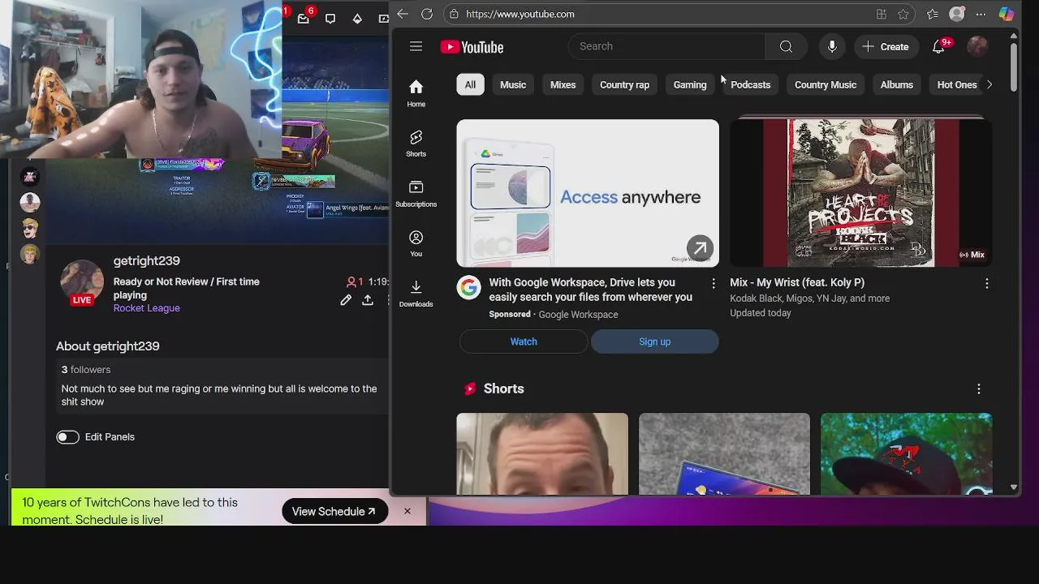
Task: Open the getright239 channel name
Action: (147, 260)
